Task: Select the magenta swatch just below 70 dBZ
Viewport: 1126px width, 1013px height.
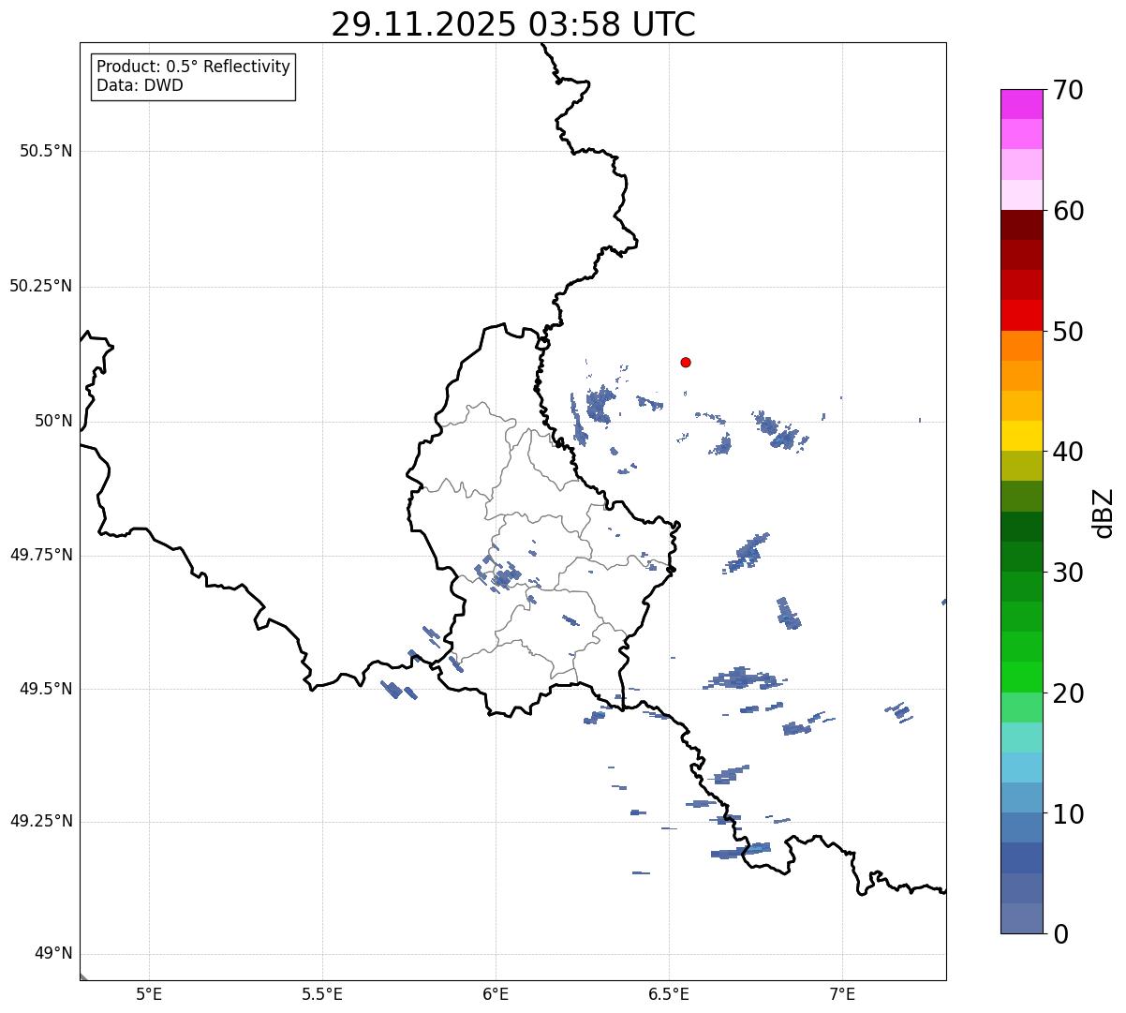Action: [x=1021, y=104]
